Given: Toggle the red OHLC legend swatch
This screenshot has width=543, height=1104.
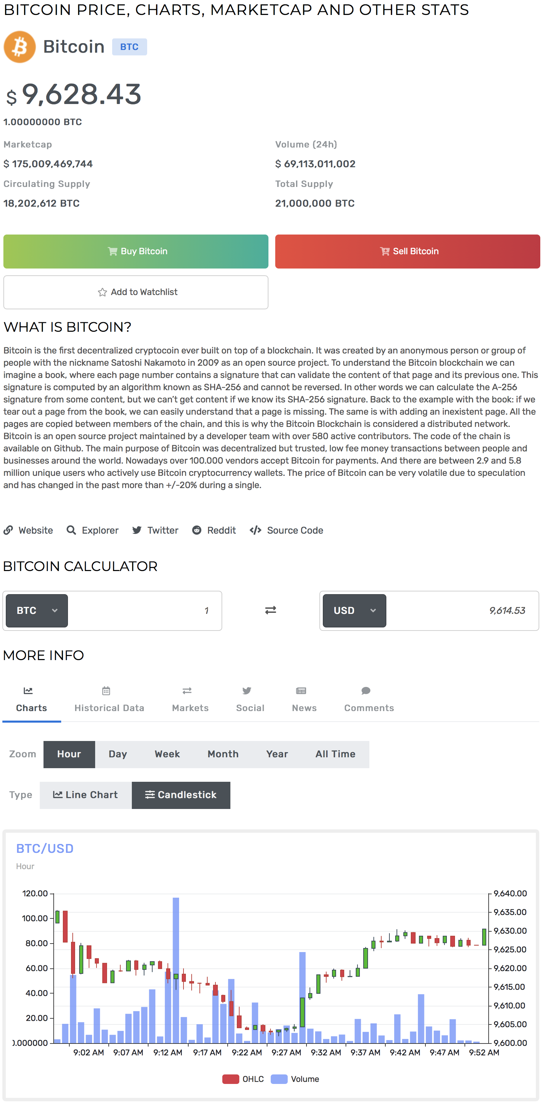Looking at the screenshot, I should (x=231, y=1079).
